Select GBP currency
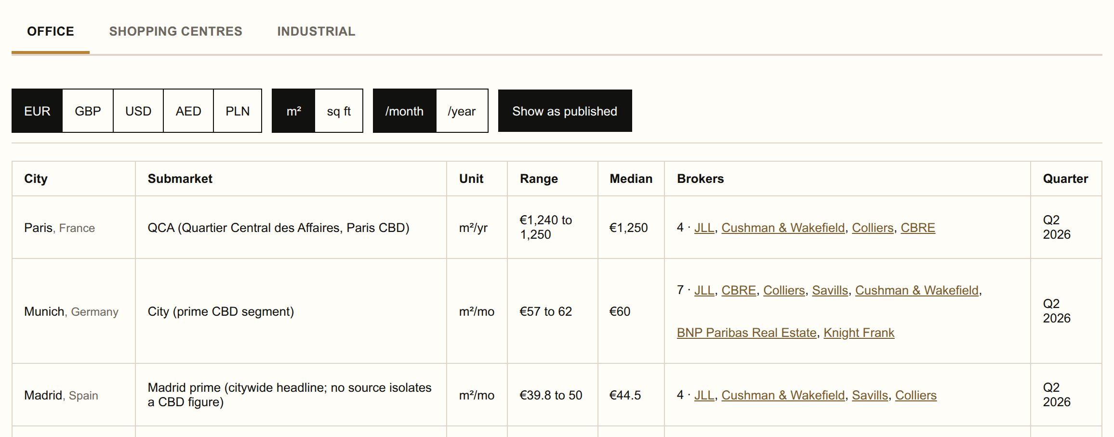The width and height of the screenshot is (1114, 437). (88, 111)
